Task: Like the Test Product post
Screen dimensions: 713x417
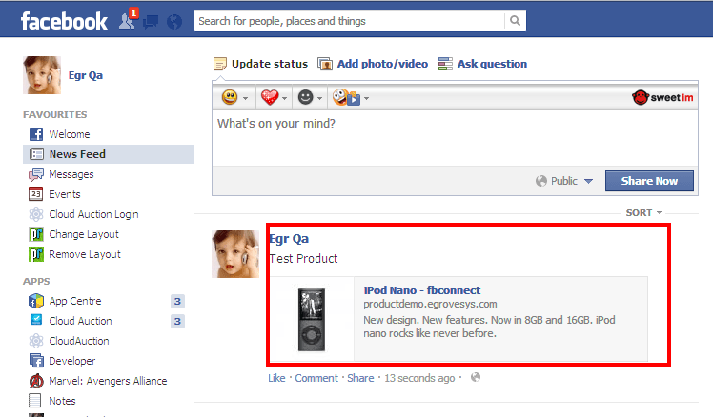Action: click(x=276, y=378)
